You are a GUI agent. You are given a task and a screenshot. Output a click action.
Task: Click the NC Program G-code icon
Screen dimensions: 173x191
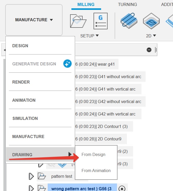[101, 21]
